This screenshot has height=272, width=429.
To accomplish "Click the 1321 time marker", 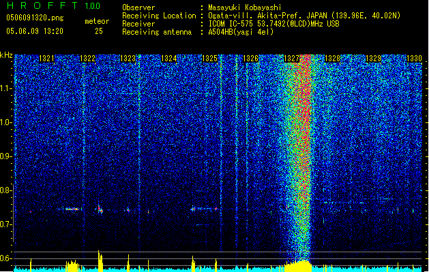I will coord(46,58).
